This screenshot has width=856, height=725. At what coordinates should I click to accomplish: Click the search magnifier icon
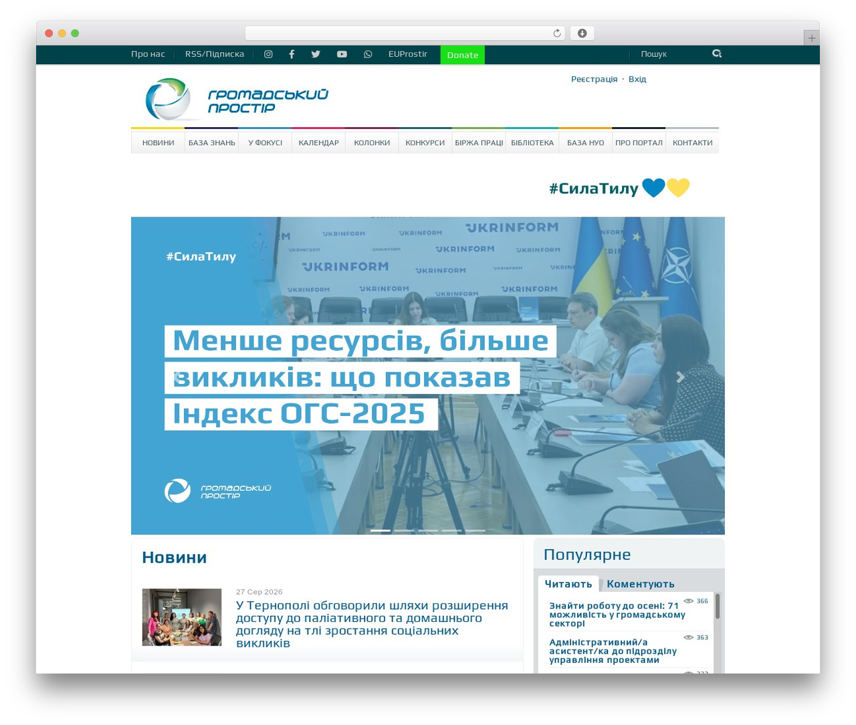(717, 54)
